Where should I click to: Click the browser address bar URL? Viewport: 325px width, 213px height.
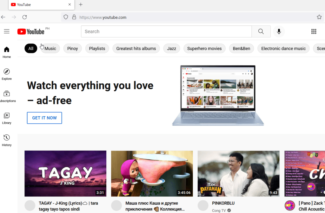pos(103,17)
